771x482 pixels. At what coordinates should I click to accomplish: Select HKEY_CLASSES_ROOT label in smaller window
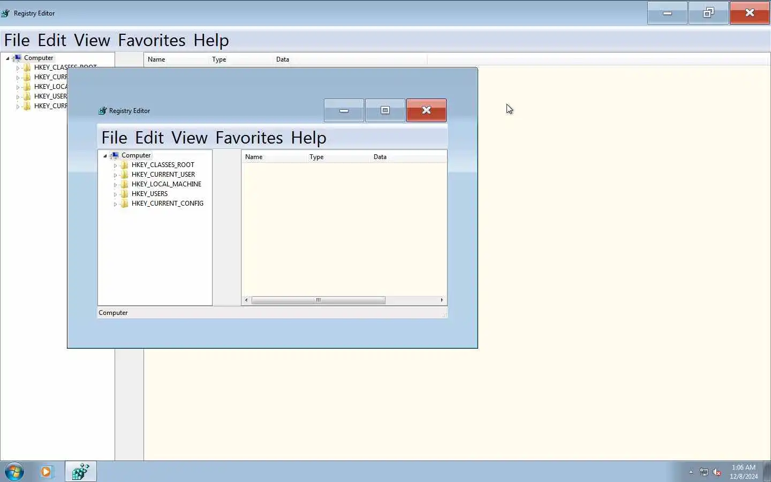pos(163,165)
